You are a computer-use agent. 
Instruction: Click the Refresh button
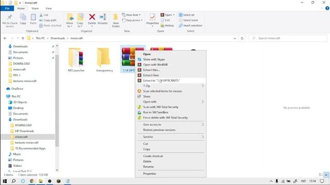coord(242,39)
